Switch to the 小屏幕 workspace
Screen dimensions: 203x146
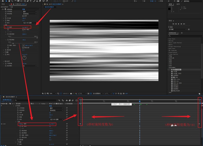click(161, 1)
